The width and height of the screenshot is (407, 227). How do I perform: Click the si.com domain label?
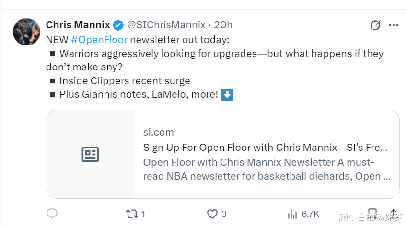(158, 132)
